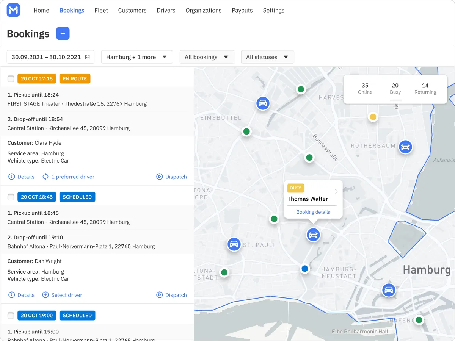The height and width of the screenshot is (341, 455).
Task: Open the Hamburg + 1 more selector
Action: pyautogui.click(x=136, y=56)
